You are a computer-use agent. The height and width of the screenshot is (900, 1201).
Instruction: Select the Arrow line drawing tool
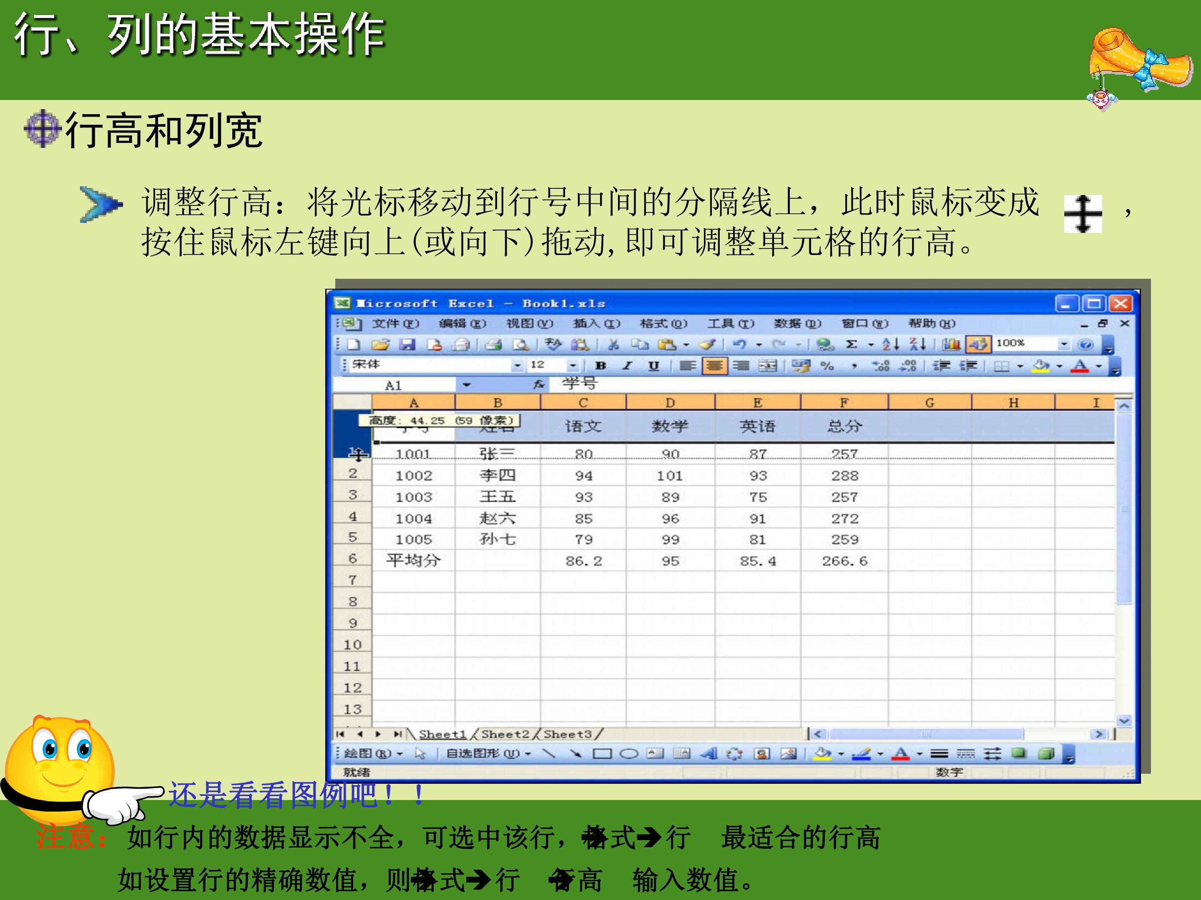(575, 753)
